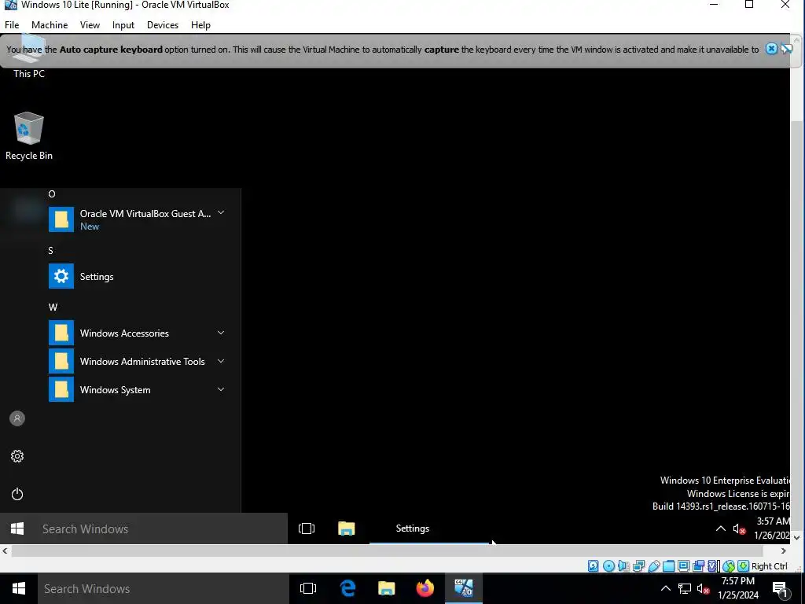Screen dimensions: 805x604
Task: Dismiss the Auto capture keyboard notification
Action: click(x=771, y=49)
